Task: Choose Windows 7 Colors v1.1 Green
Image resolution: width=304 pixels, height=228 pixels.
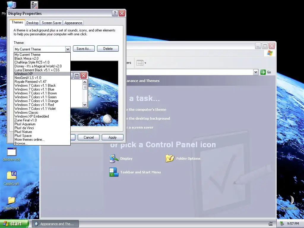Action: coord(42,97)
